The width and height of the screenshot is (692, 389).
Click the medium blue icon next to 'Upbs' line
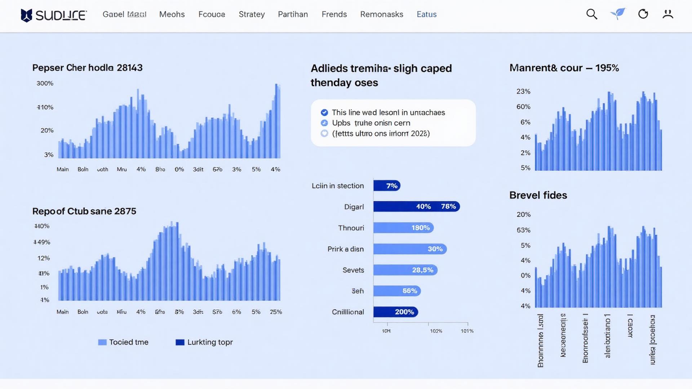[324, 123]
